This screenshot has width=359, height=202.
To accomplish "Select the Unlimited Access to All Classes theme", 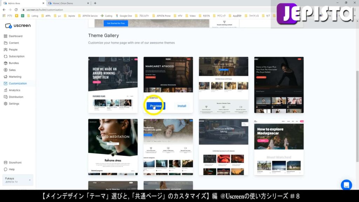I will (x=223, y=85).
